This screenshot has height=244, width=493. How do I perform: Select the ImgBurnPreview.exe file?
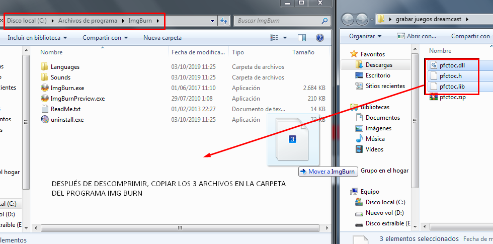click(x=77, y=98)
